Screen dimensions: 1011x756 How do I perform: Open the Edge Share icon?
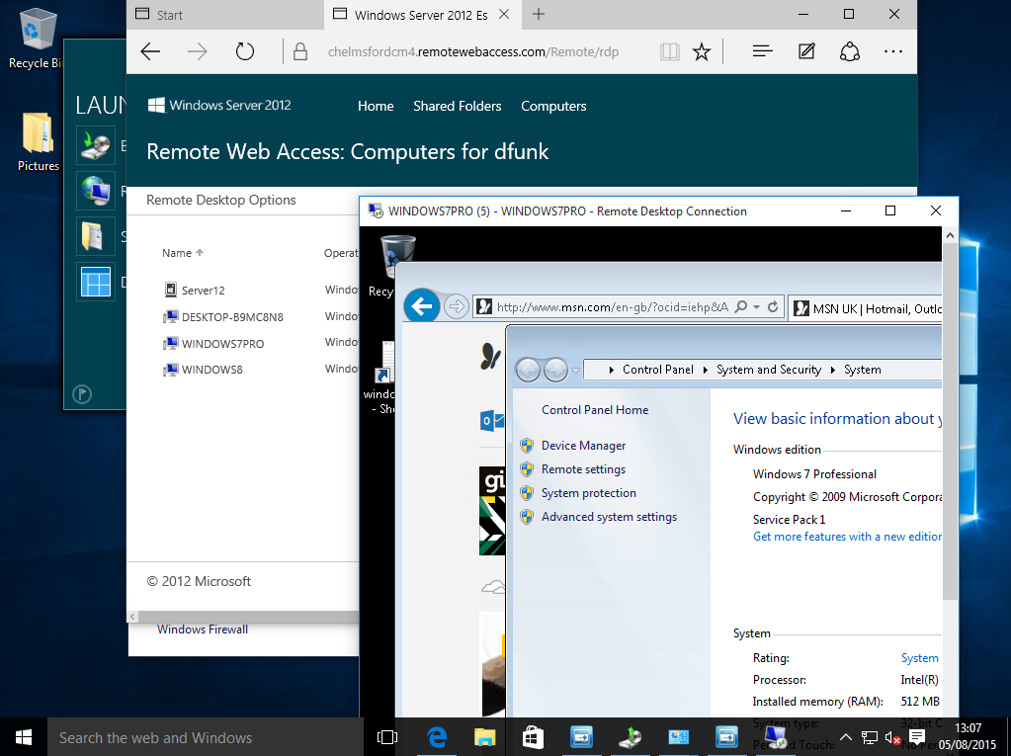point(849,52)
